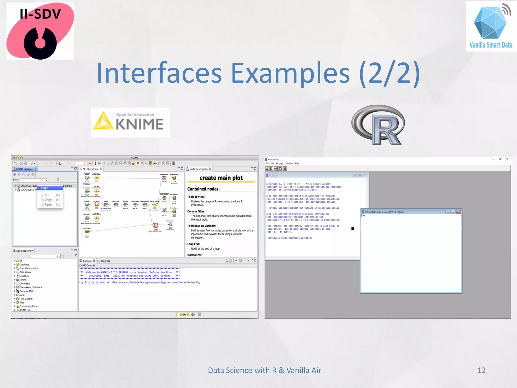Expand the Statistics node category
The image size is (517, 388).
tap(15, 276)
